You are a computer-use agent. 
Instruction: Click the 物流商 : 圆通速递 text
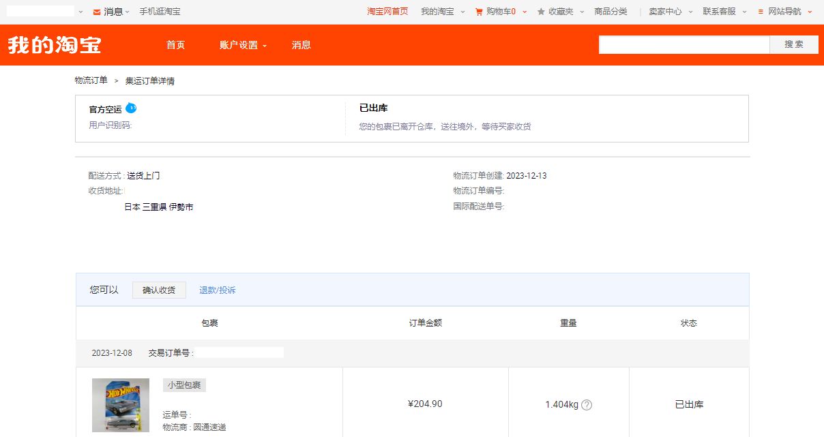[x=194, y=427]
